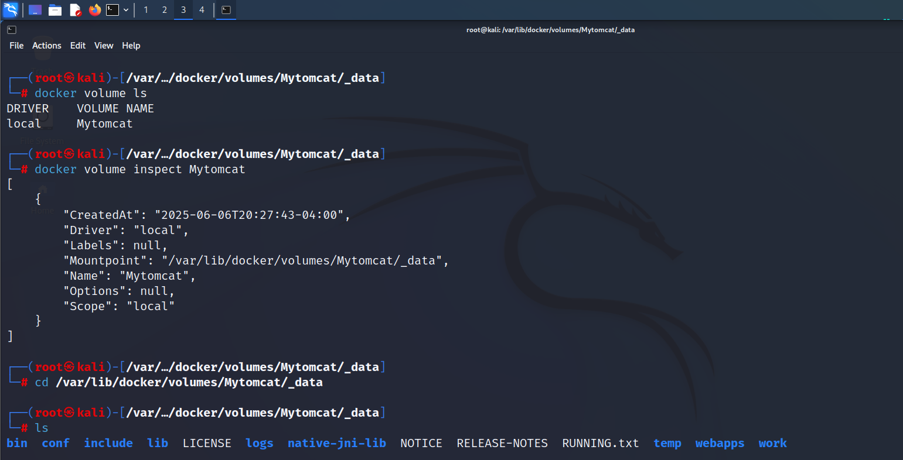This screenshot has height=460, width=903.
Task: Click 'docker volume inspect Mytomcat' command
Action: point(140,169)
